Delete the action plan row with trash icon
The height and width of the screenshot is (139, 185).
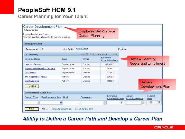coord(159,102)
